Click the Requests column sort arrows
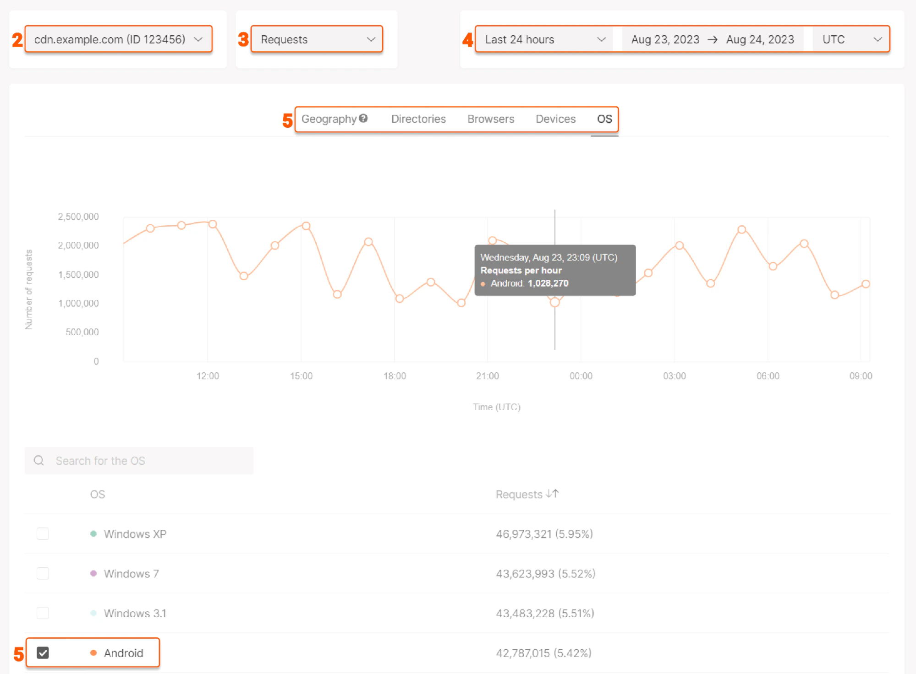The height and width of the screenshot is (674, 916). (552, 494)
